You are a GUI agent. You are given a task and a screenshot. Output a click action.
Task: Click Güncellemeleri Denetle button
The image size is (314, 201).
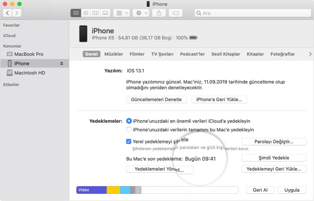pyautogui.click(x=156, y=100)
